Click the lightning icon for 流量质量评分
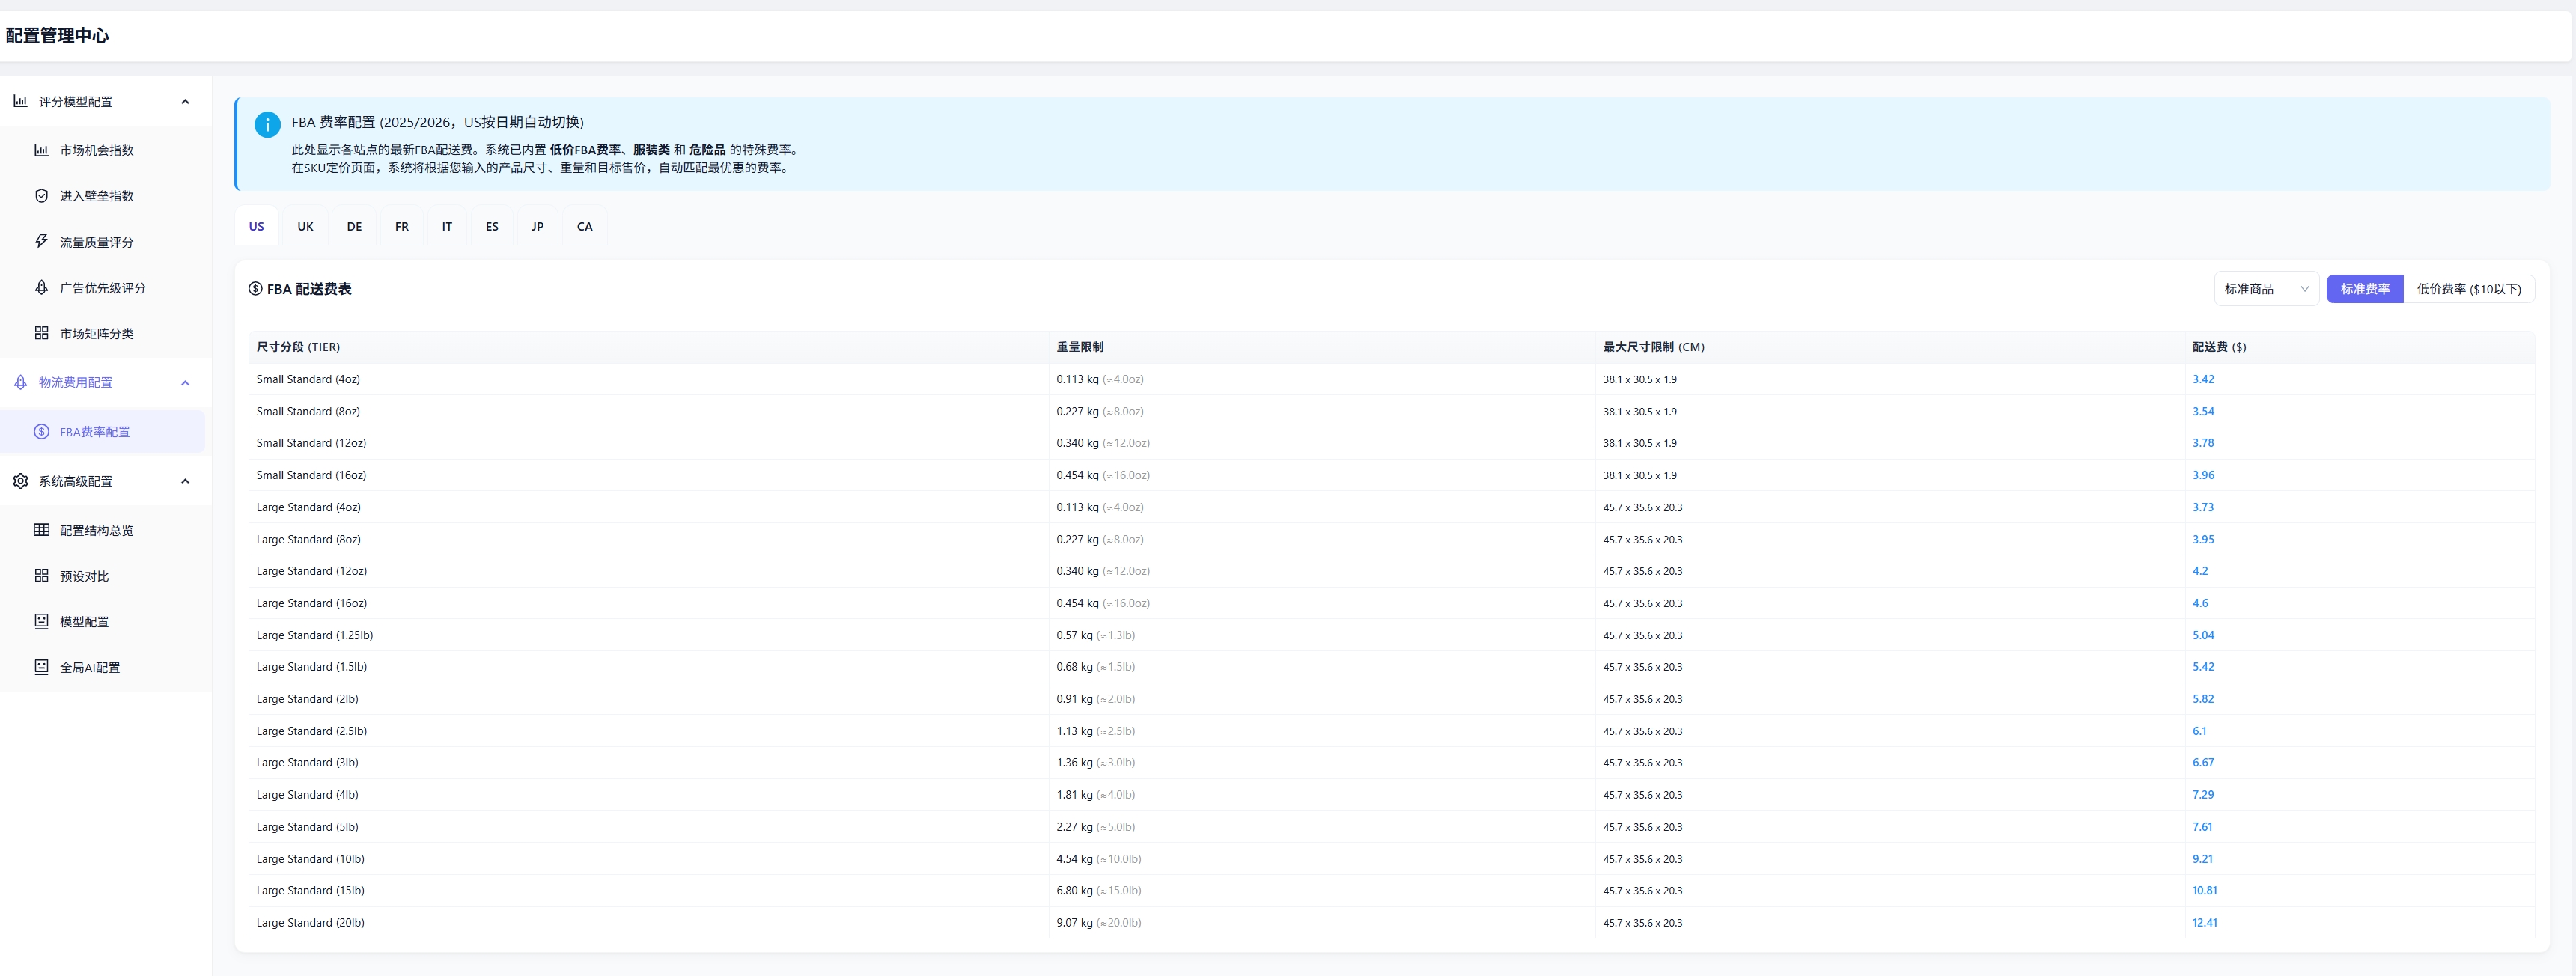 [41, 241]
